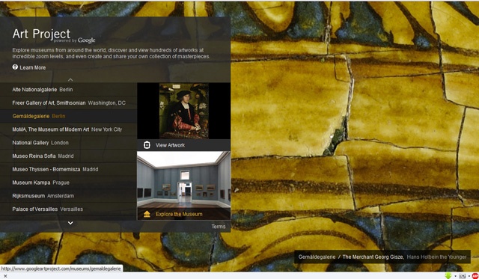Click the View Artwork frame icon
The image size is (479, 279).
147,145
